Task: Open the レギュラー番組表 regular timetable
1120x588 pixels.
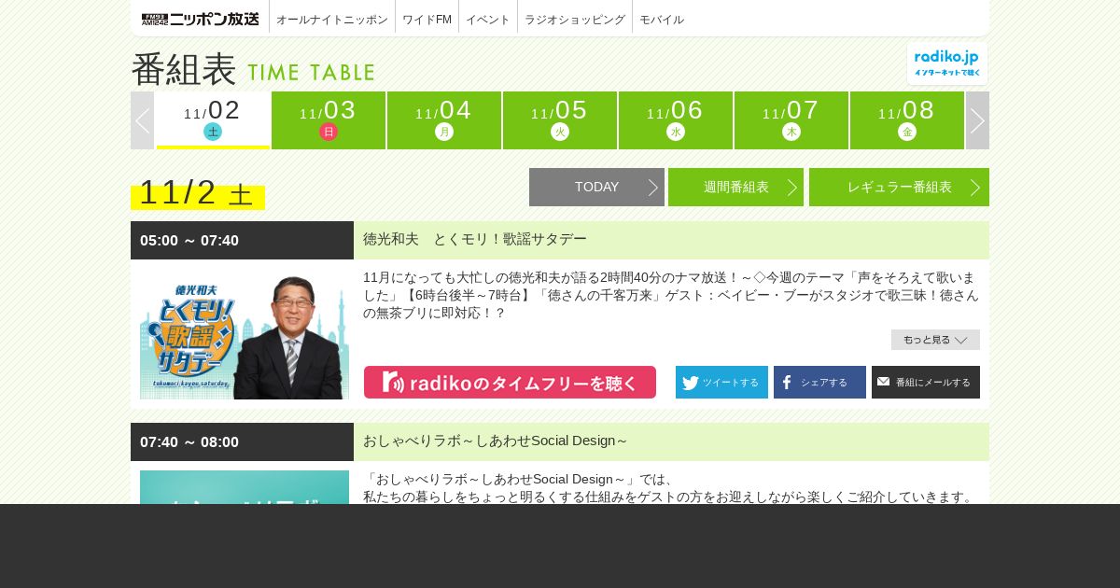Action: tap(899, 187)
